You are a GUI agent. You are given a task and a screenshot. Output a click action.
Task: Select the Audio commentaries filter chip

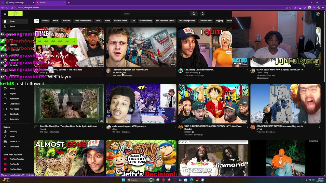(83, 21)
